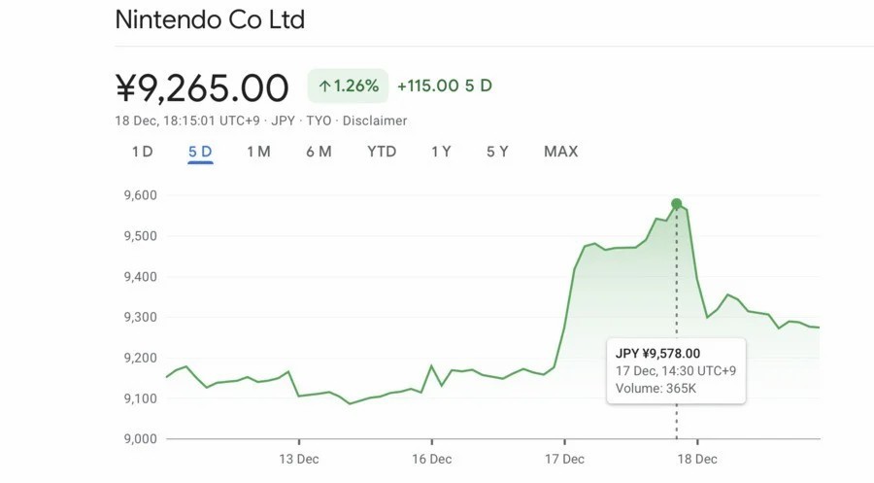Click the ¥9,265.00 current price

click(x=202, y=87)
